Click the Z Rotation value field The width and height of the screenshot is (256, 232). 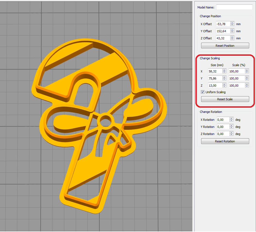click(223, 134)
